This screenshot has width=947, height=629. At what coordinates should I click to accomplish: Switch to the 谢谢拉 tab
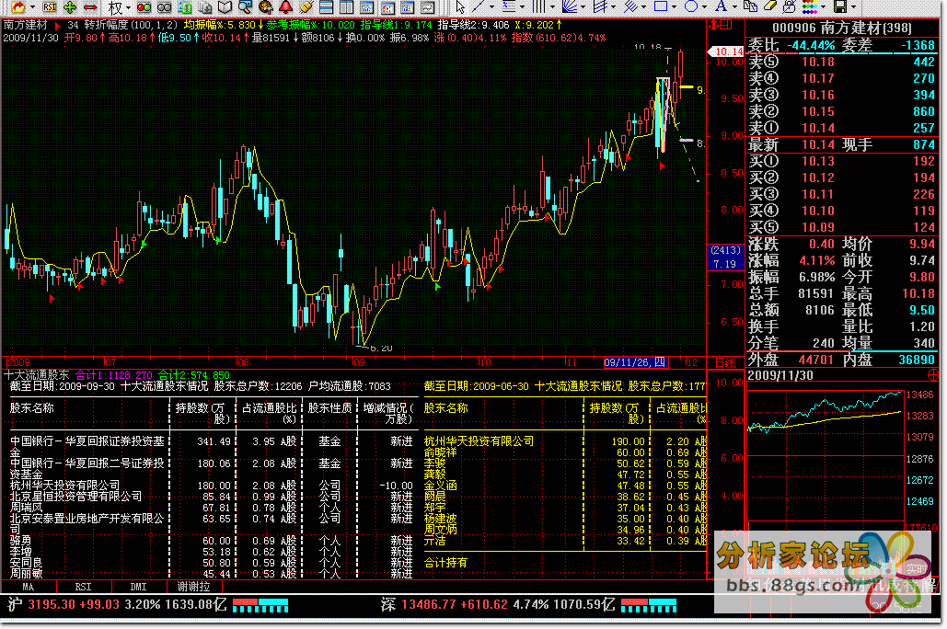pyautogui.click(x=194, y=587)
